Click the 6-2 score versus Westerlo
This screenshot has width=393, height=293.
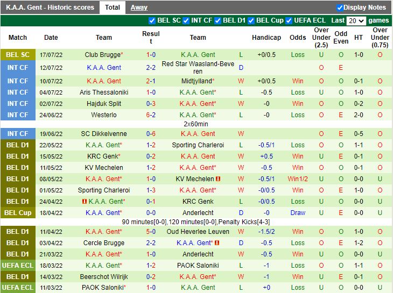(x=151, y=115)
